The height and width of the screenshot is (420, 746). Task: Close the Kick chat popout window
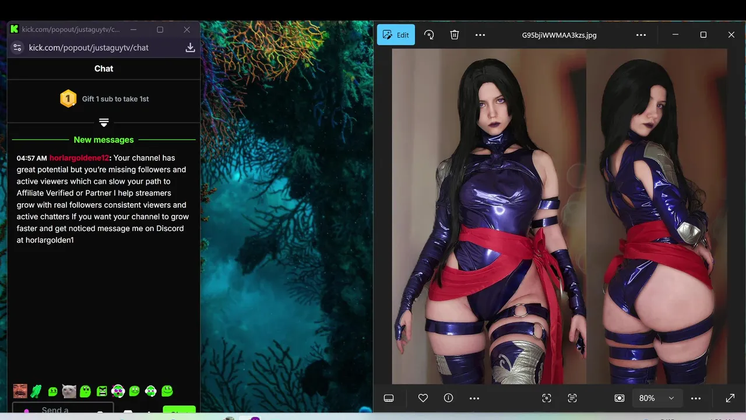(186, 29)
